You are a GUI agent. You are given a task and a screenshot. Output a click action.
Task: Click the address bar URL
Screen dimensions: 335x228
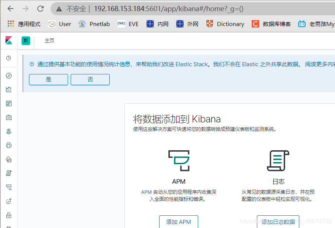click(x=168, y=9)
